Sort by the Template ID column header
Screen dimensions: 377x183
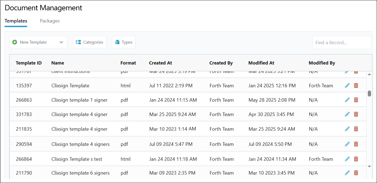[x=29, y=63]
